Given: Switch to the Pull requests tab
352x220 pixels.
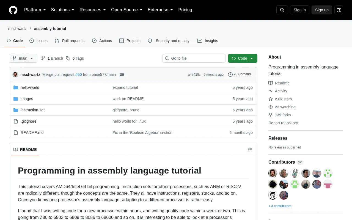Looking at the screenshot, I should [x=70, y=41].
